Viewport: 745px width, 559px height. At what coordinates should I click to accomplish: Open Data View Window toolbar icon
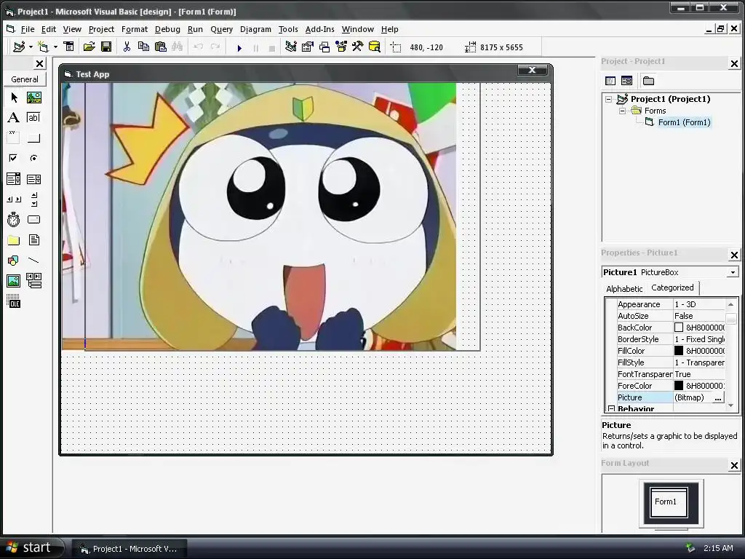(375, 47)
